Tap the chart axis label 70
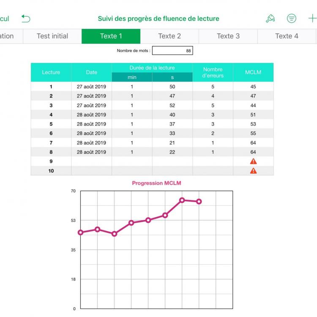This screenshot has height=317, width=317. 73,191
